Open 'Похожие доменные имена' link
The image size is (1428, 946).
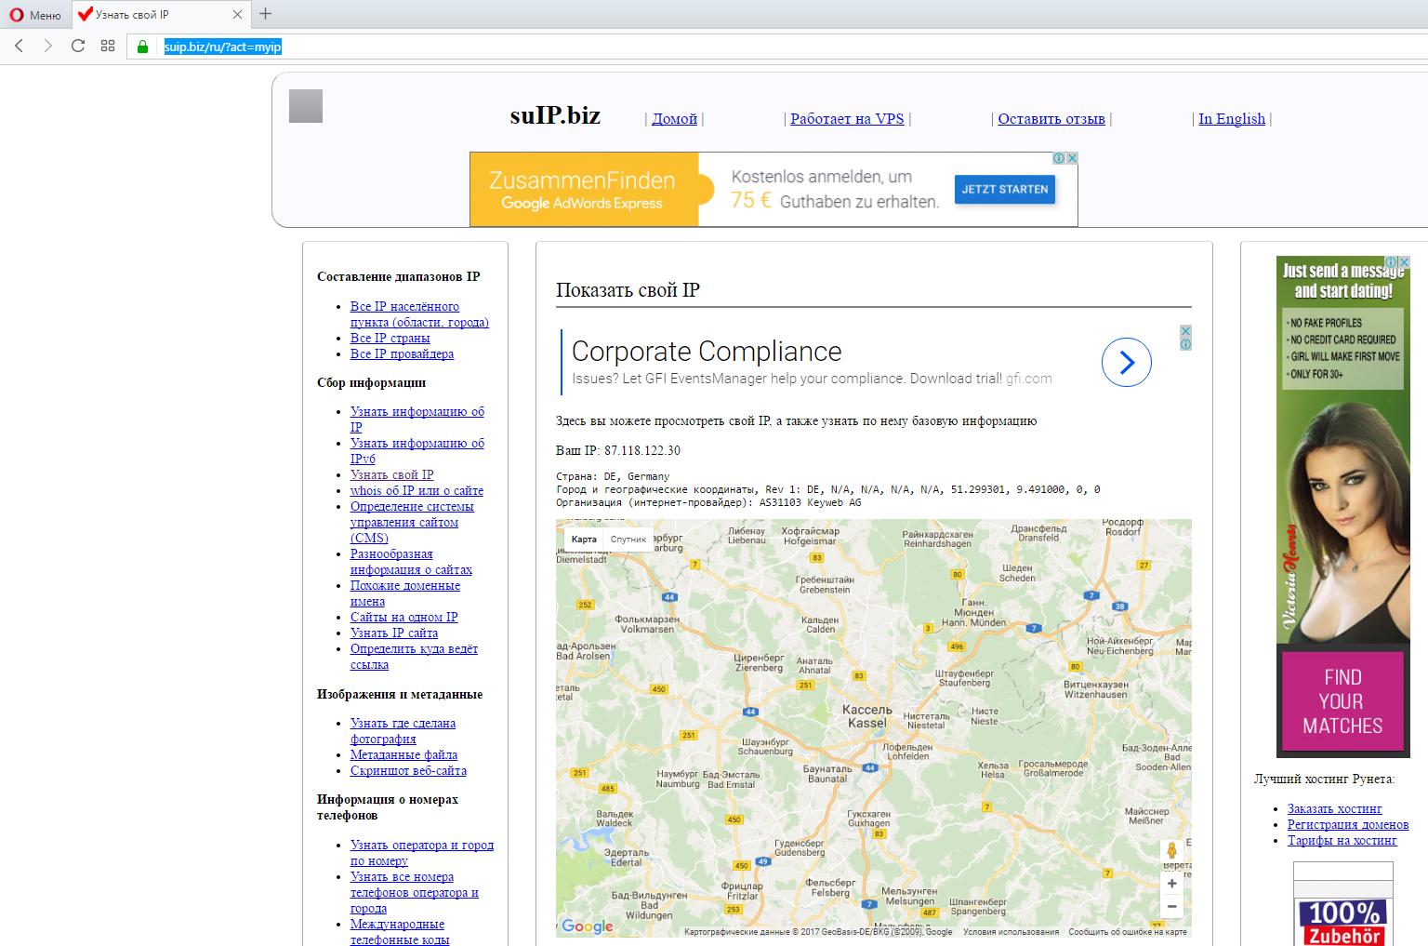(405, 593)
